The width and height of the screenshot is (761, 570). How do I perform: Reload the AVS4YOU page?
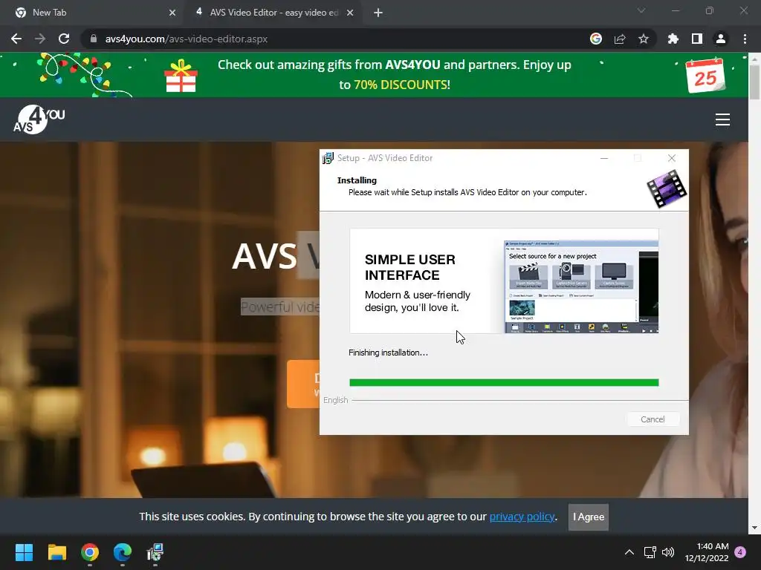tap(64, 39)
